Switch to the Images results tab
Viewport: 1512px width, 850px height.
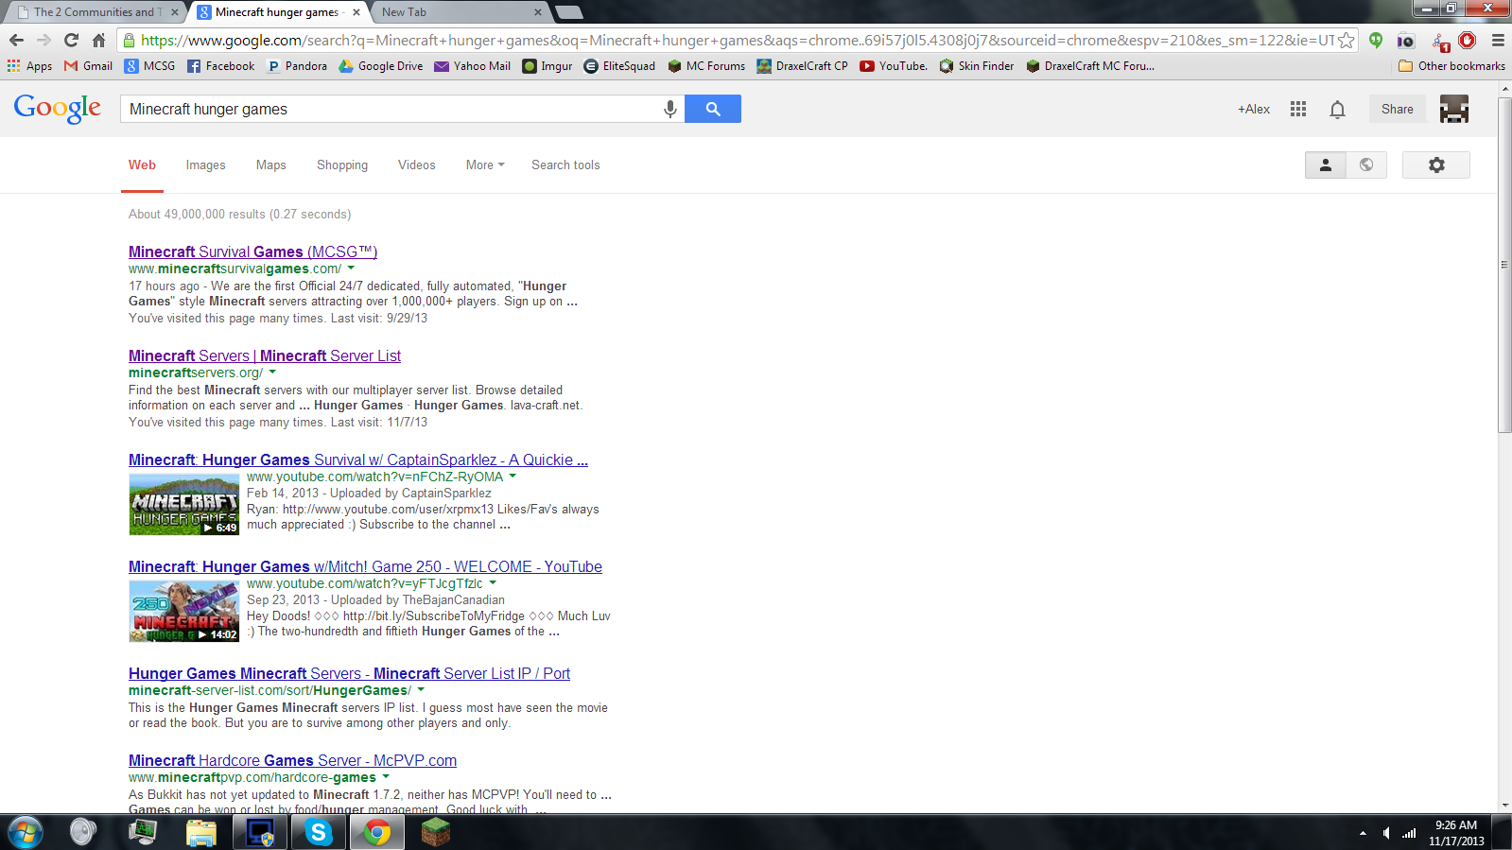205,165
